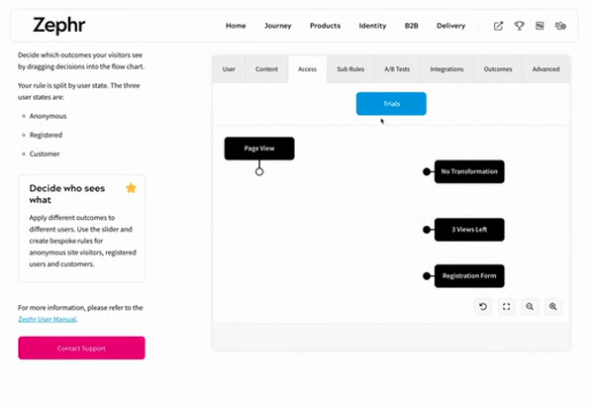
Task: Click the gold star on the tip card
Action: [131, 188]
